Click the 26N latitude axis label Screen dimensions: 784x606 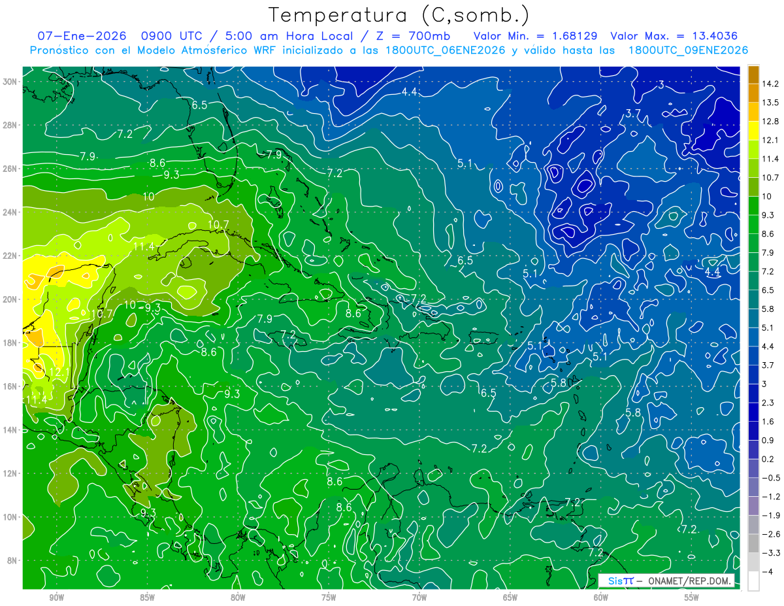11,169
